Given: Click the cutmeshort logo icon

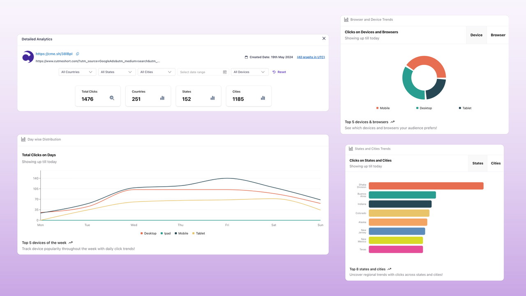Looking at the screenshot, I should click(28, 57).
